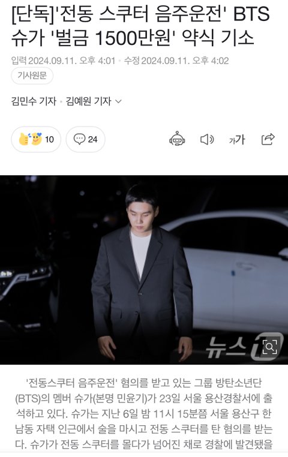Open the 24 comments button
288x457 pixels.
tap(85, 139)
